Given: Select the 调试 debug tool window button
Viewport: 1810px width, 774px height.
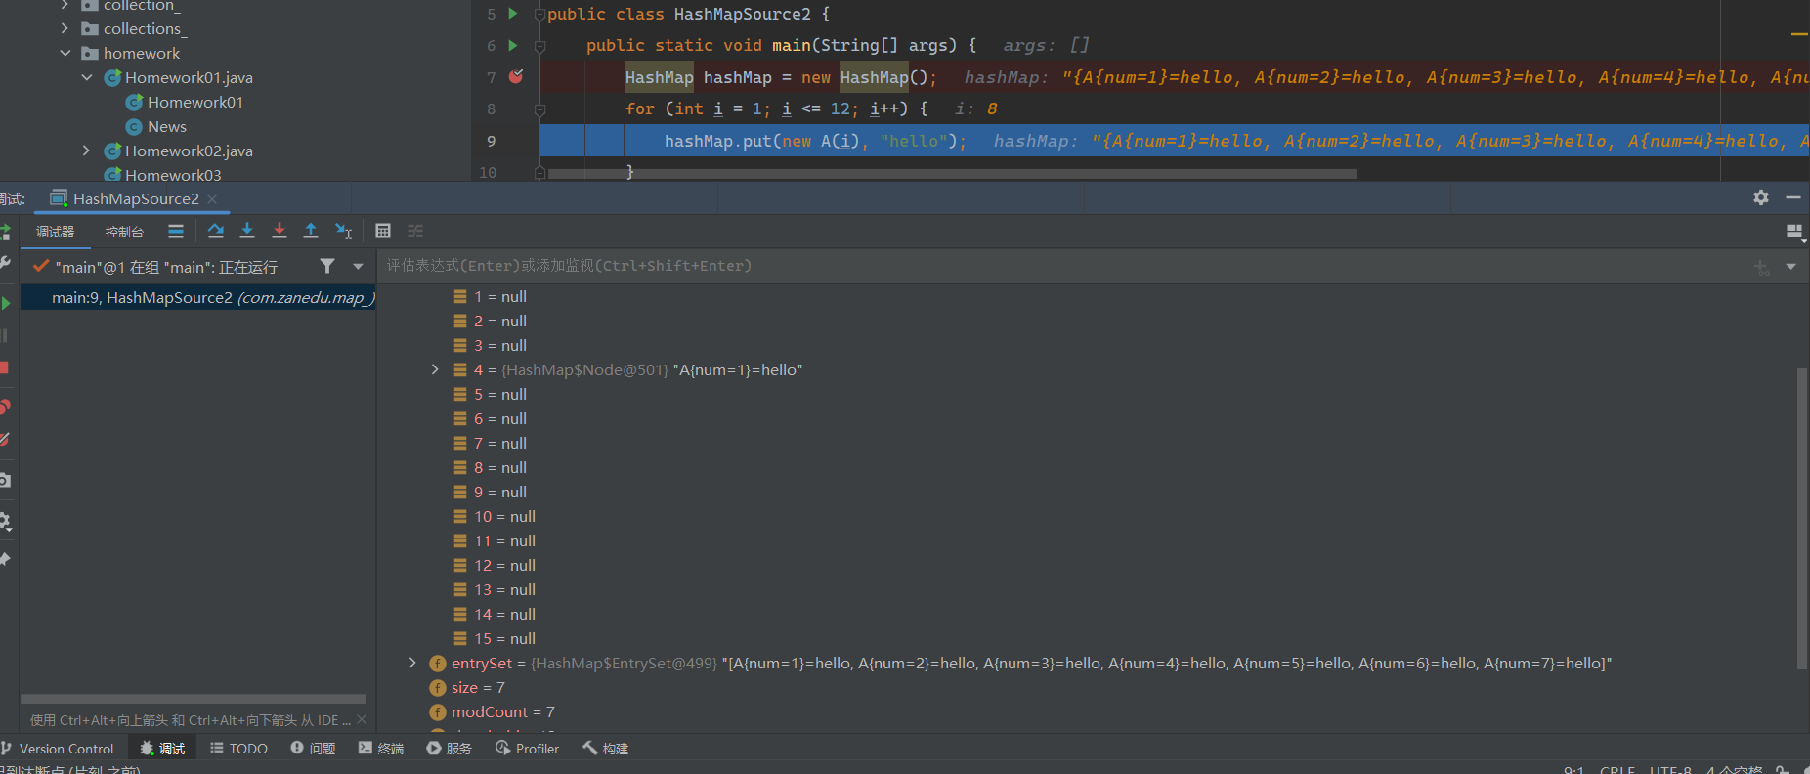Looking at the screenshot, I should pos(162,749).
